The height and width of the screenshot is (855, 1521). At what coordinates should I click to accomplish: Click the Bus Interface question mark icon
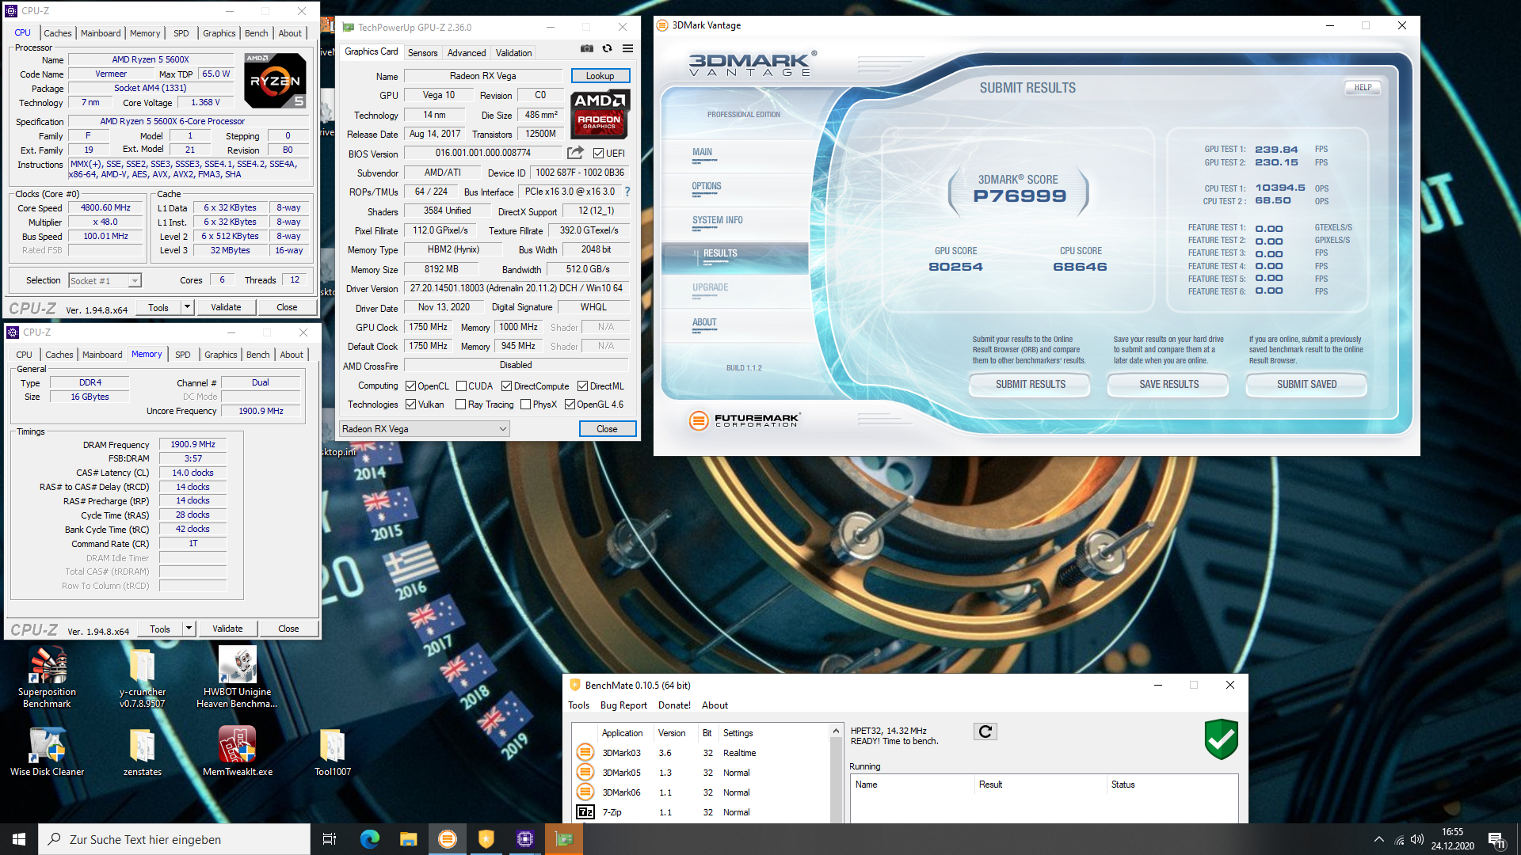tap(627, 192)
